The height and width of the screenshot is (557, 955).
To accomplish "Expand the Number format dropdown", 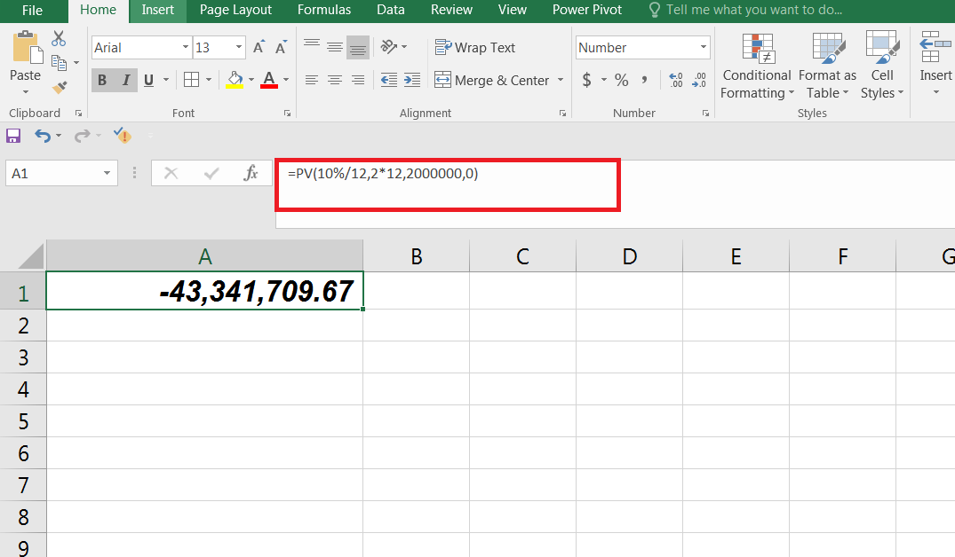I will coord(704,47).
